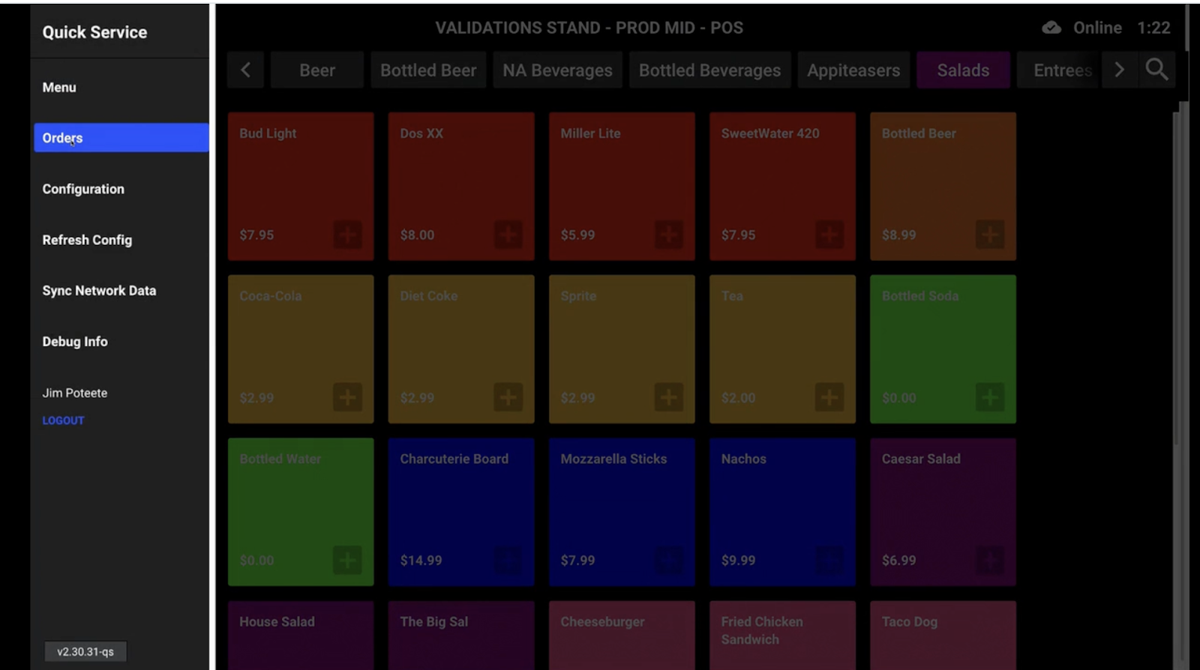
Task: Click the $14.99 Charcuterie Board price
Action: click(x=421, y=561)
